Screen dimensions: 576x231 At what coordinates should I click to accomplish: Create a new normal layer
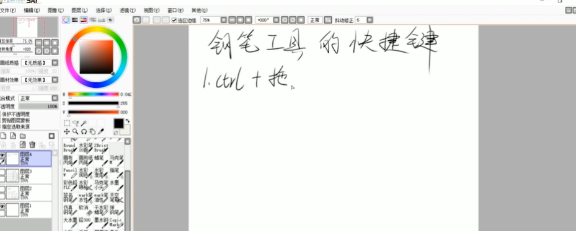coord(3,136)
